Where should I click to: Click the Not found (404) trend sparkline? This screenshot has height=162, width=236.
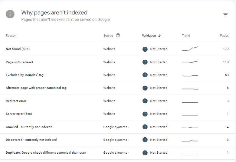(190, 49)
